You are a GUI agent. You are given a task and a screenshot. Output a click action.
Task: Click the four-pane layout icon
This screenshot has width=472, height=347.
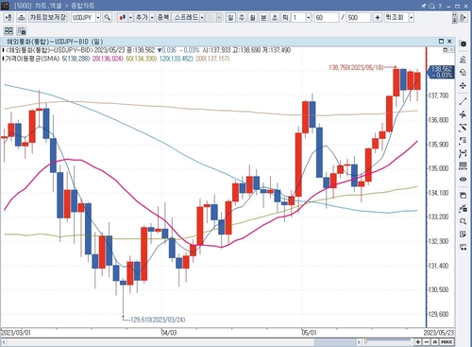coord(8,30)
